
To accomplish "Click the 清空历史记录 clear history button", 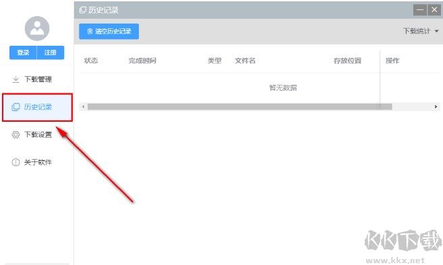I will tap(109, 32).
